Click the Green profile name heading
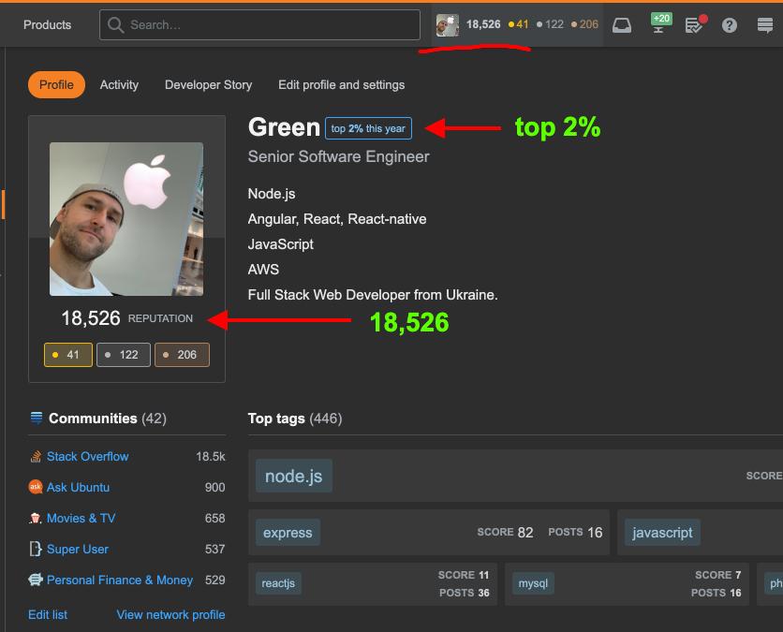783x632 pixels. coord(284,127)
